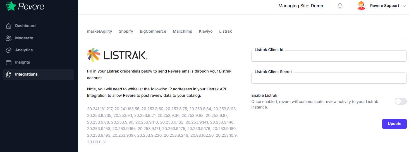Screen dimensions: 409x152
Task: Select the Mailchimp tab
Action: 183,31
